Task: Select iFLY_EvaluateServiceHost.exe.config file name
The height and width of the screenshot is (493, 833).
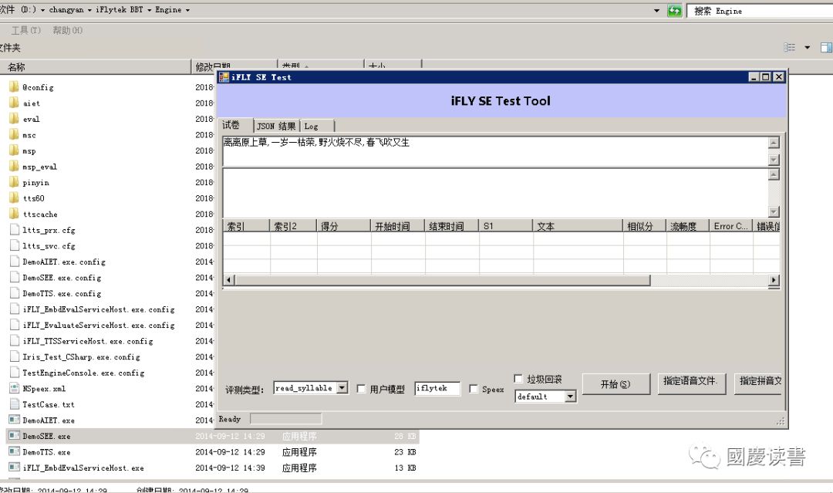Action: (x=98, y=325)
